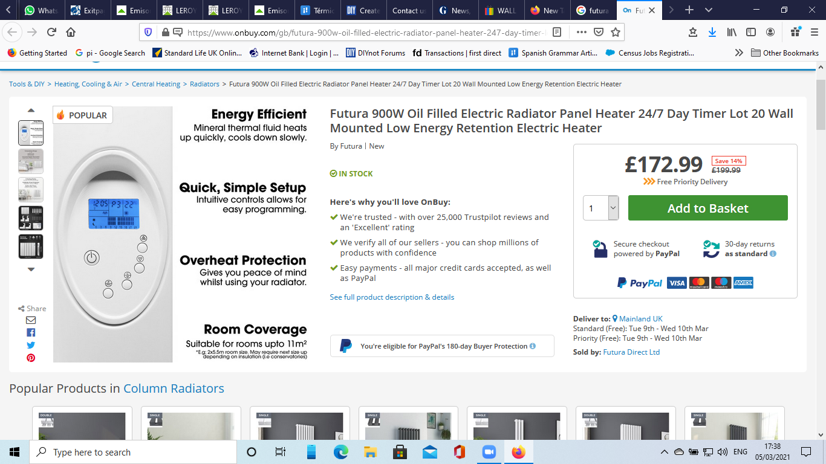The width and height of the screenshot is (826, 464).
Task: Select the fourth product thumbnail image
Action: click(31, 218)
